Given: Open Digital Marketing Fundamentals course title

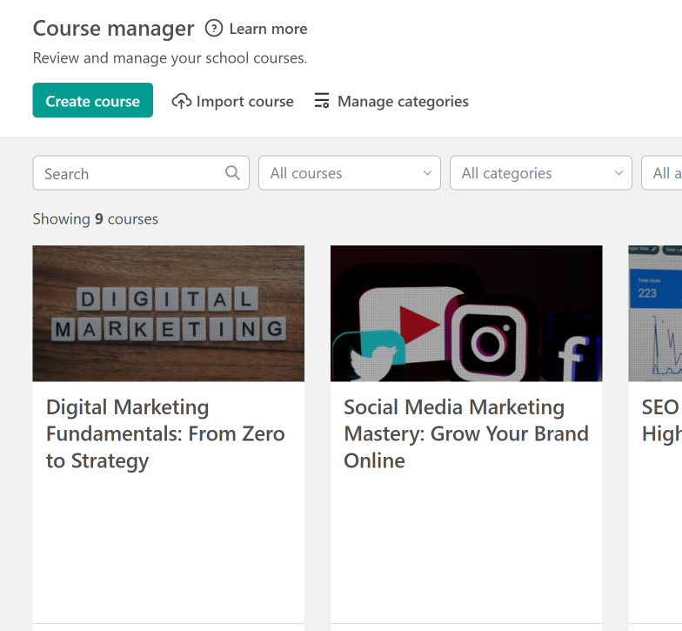Looking at the screenshot, I should point(165,433).
